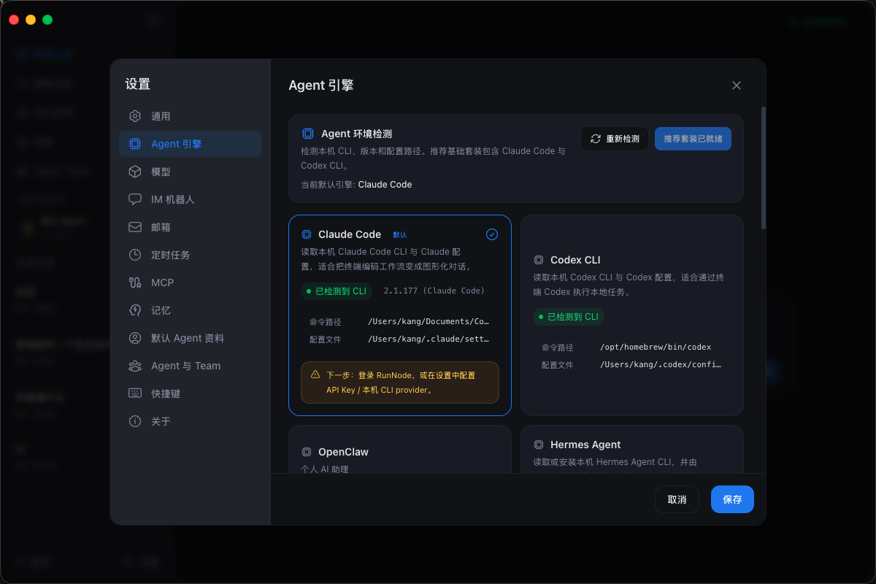Click the memory icon beside 记忆
Image resolution: width=876 pixels, height=584 pixels.
click(135, 310)
